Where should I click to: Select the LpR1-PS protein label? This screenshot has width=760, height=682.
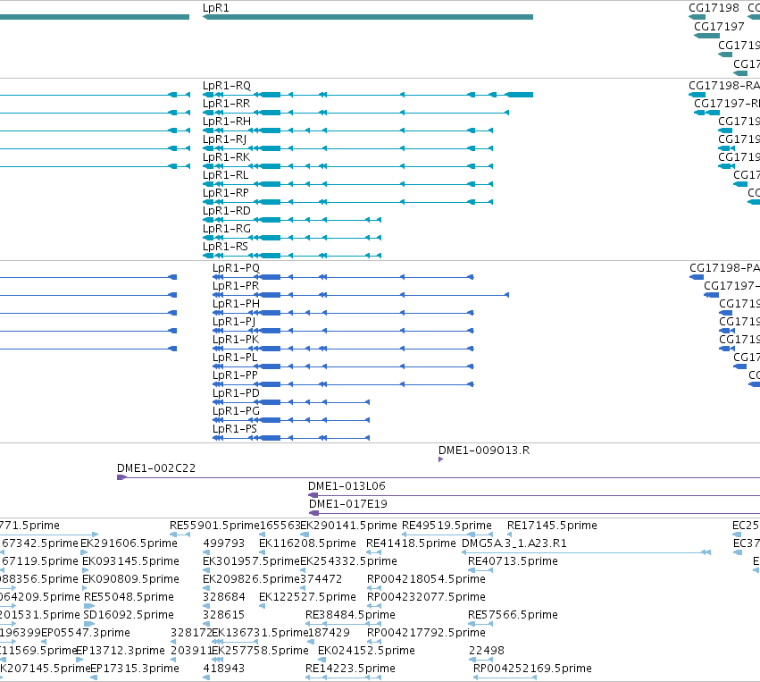235,429
